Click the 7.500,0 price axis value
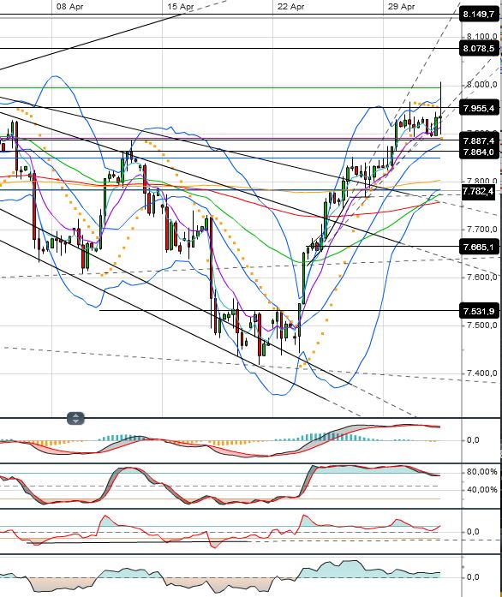The width and height of the screenshot is (502, 597). coord(482,325)
